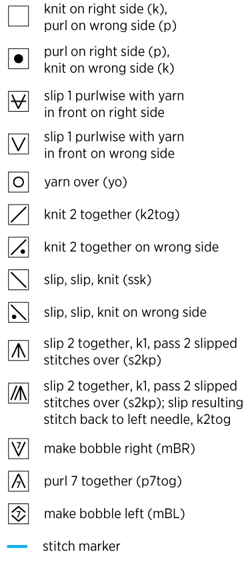Click the purl dot symbol
The height and width of the screenshot is (577, 250).
(x=19, y=59)
